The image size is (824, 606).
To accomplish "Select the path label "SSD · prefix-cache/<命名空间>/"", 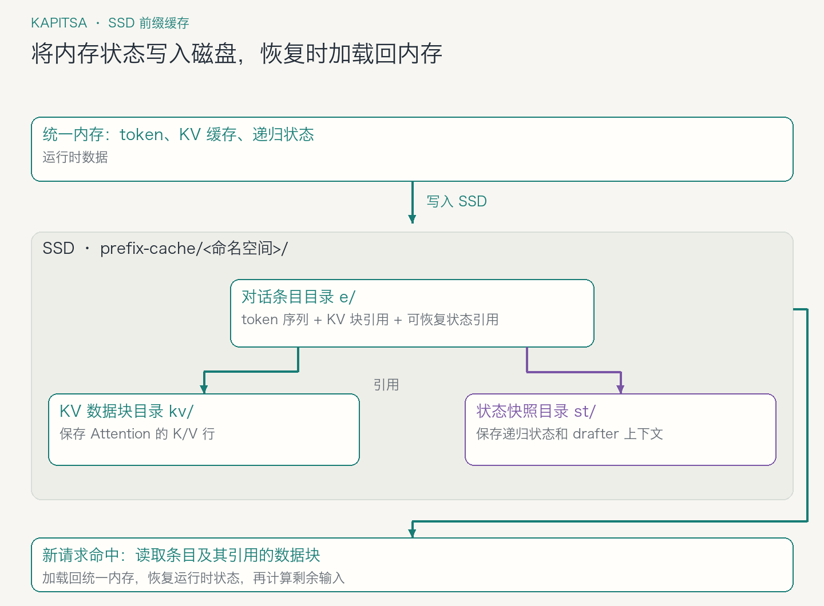I will coord(165,248).
